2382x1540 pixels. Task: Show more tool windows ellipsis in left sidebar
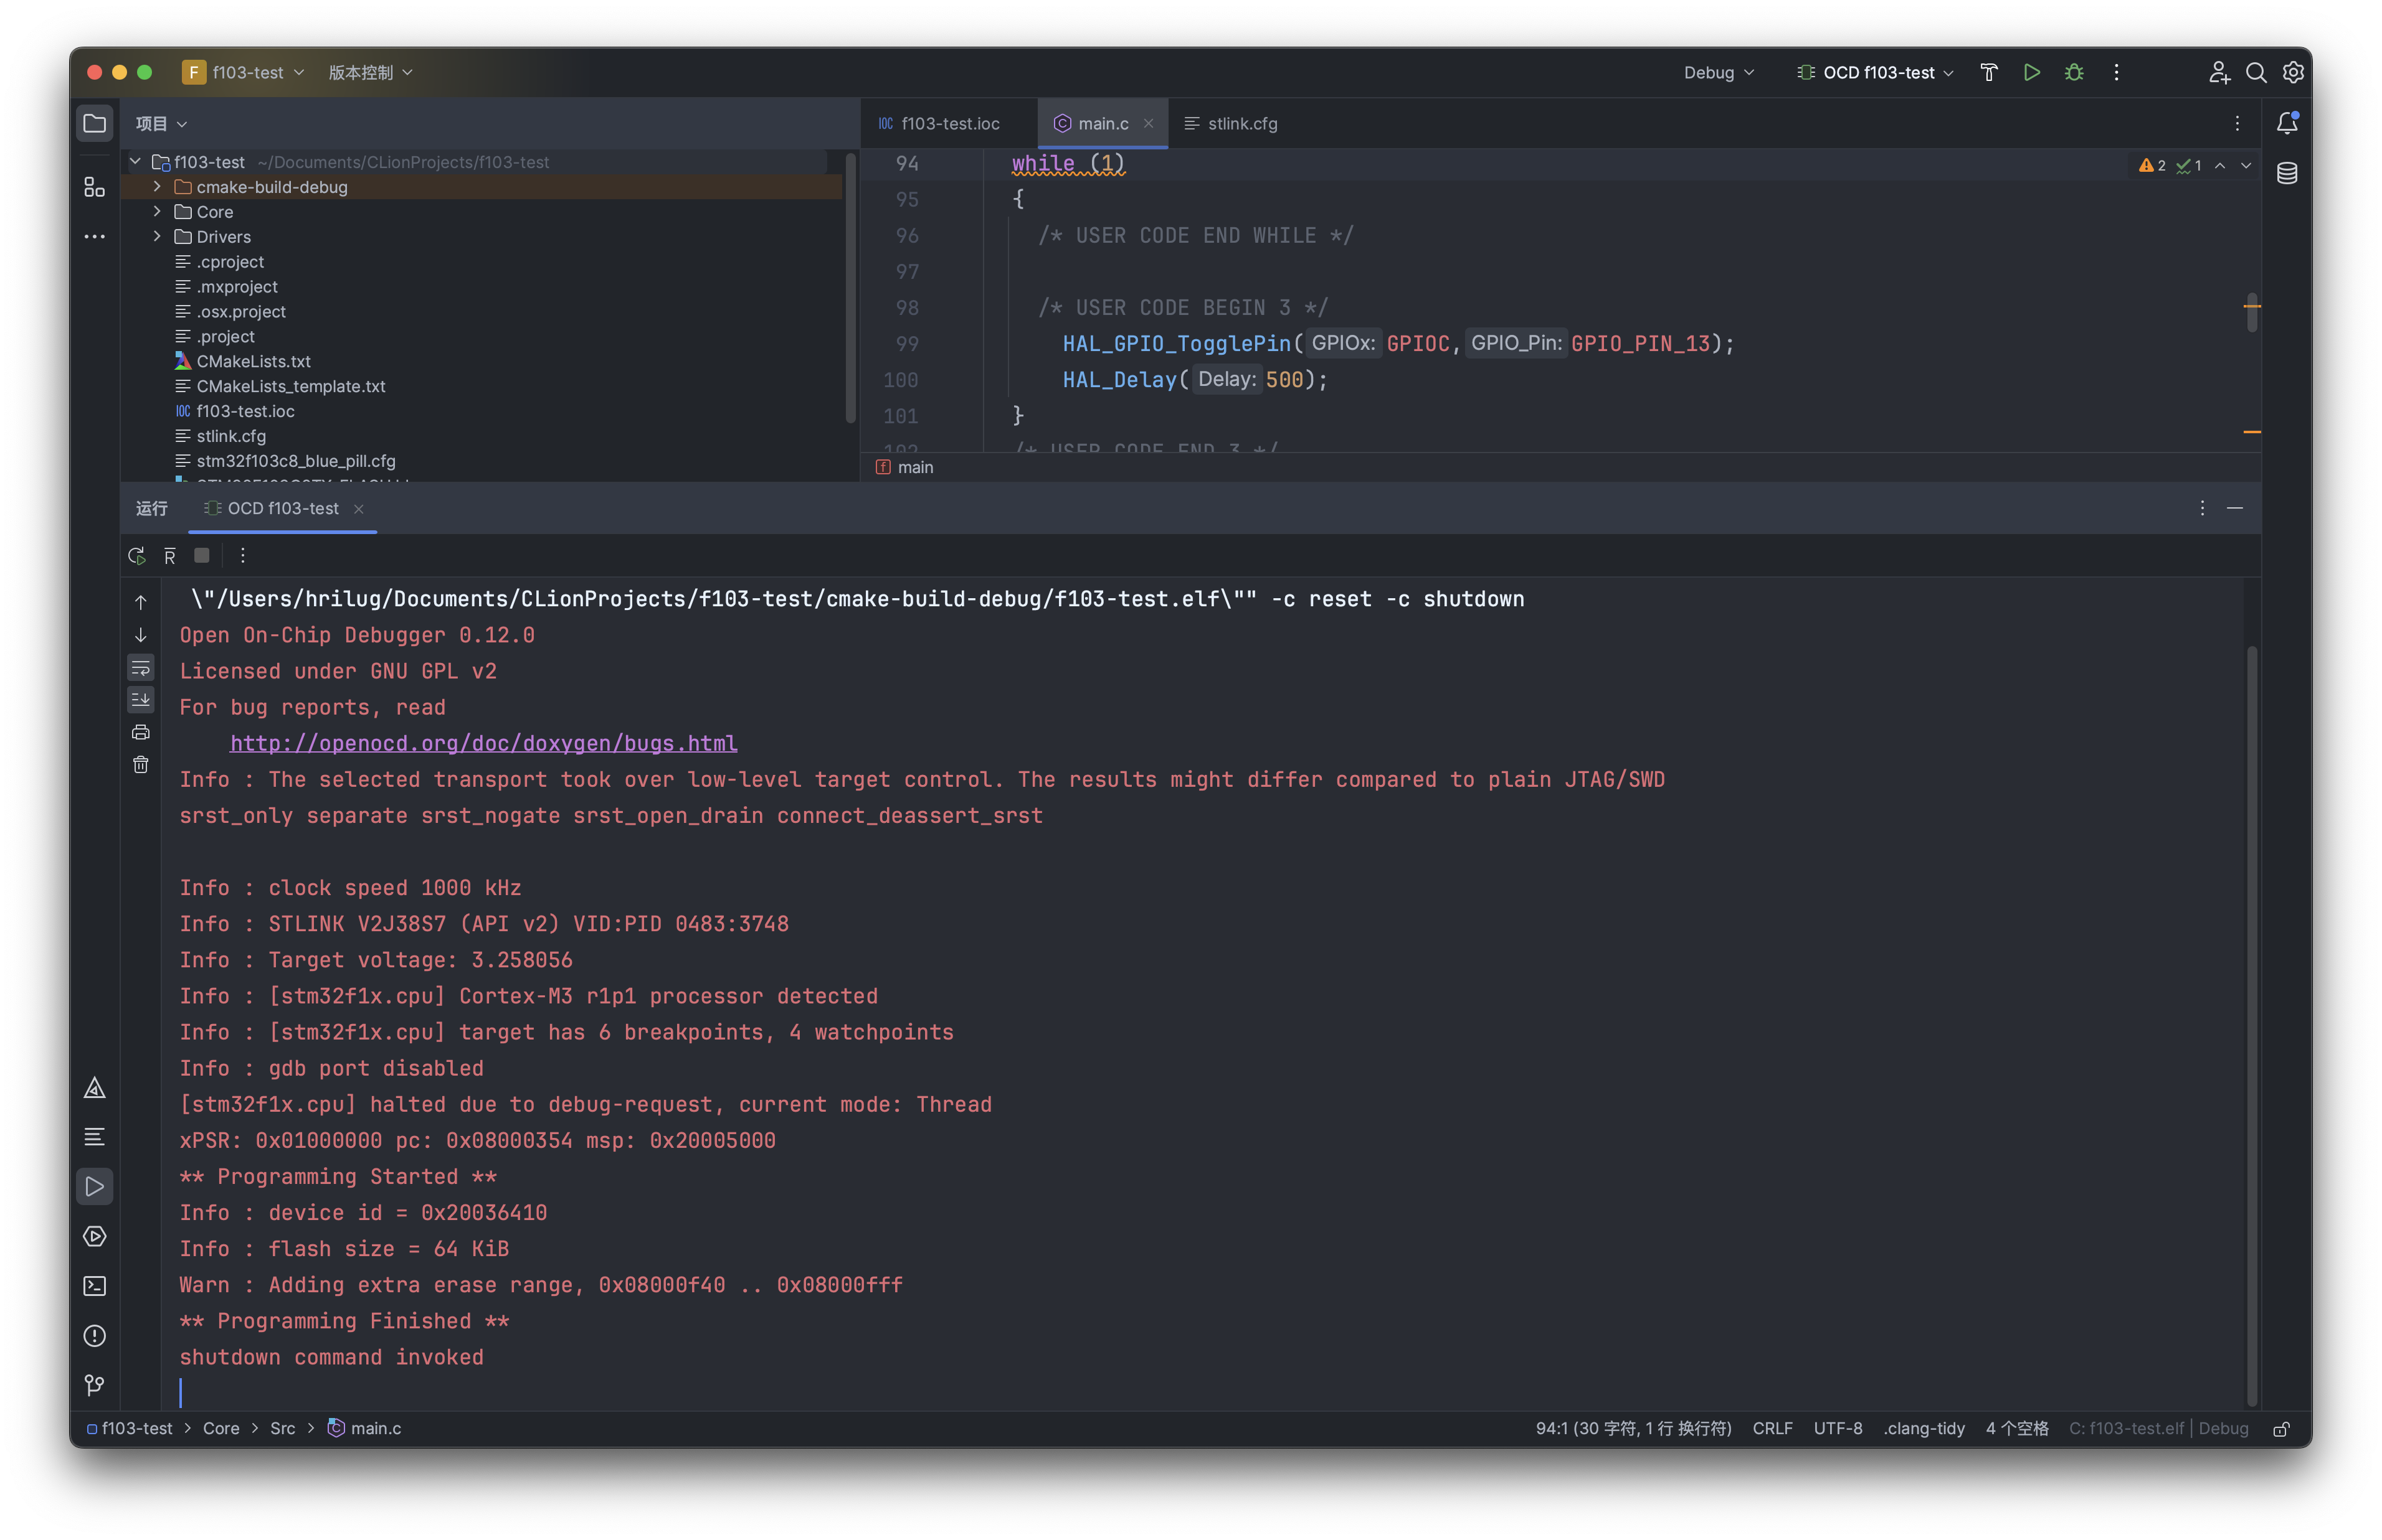(x=94, y=237)
